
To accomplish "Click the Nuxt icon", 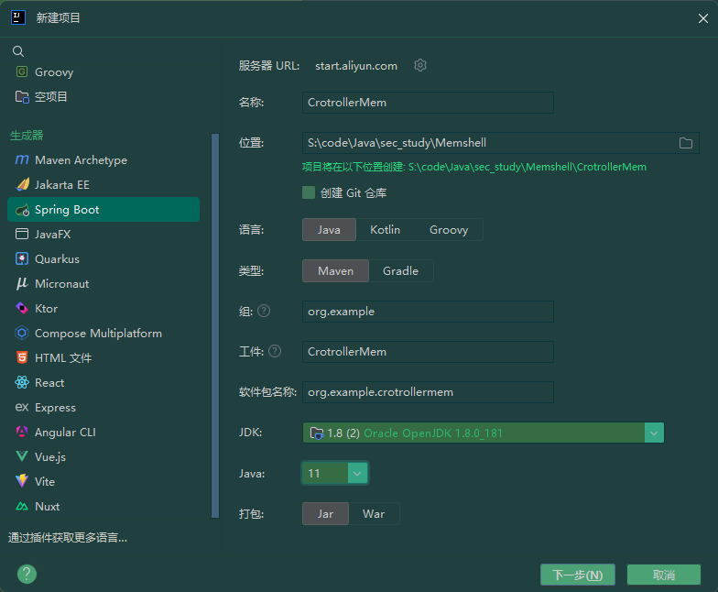I will tap(22, 506).
